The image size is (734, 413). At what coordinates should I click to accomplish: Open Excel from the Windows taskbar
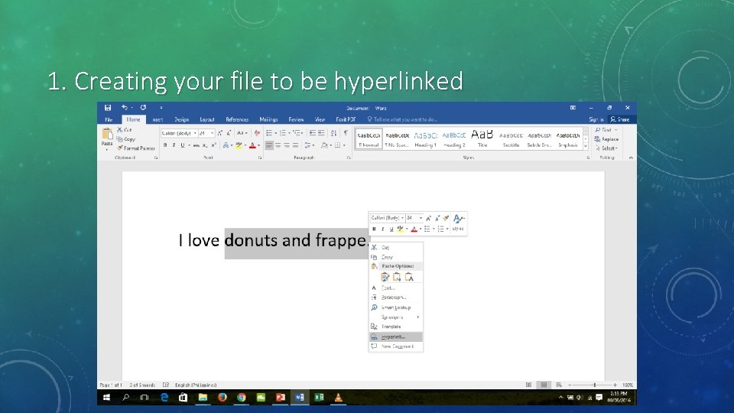pyautogui.click(x=320, y=398)
